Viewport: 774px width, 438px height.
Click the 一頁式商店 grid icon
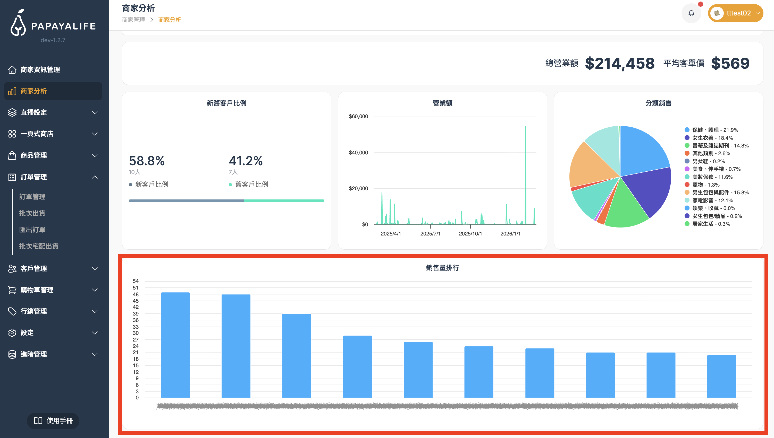tap(12, 134)
